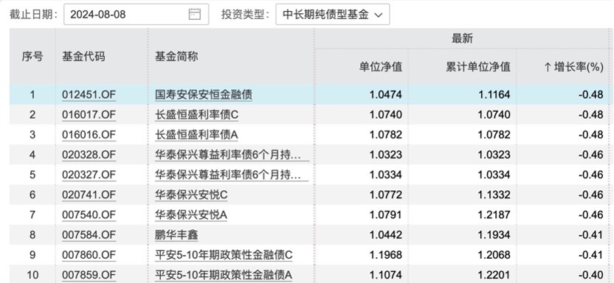This screenshot has height=283, width=614.
Task: Click the 单位净值 column header
Action: click(x=381, y=67)
